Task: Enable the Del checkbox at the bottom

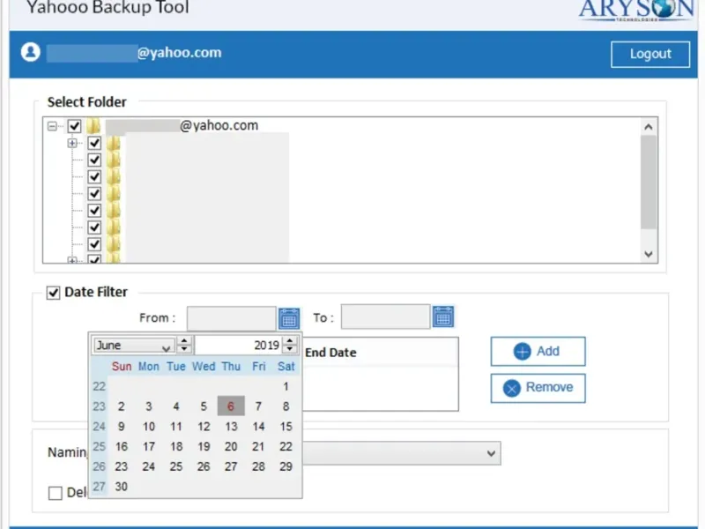Action: point(56,493)
